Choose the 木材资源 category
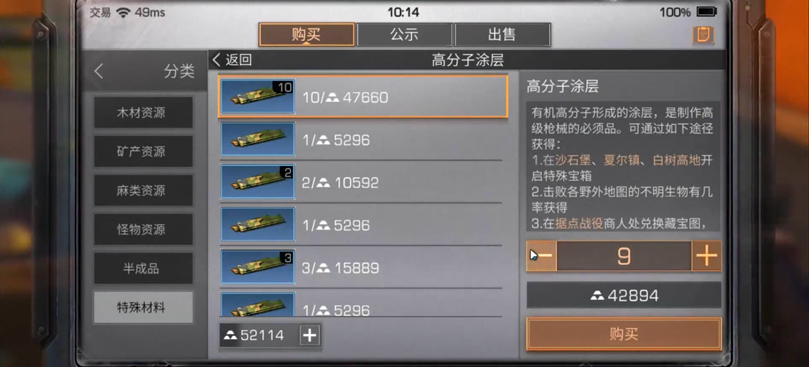This screenshot has height=367, width=809. pyautogui.click(x=143, y=113)
